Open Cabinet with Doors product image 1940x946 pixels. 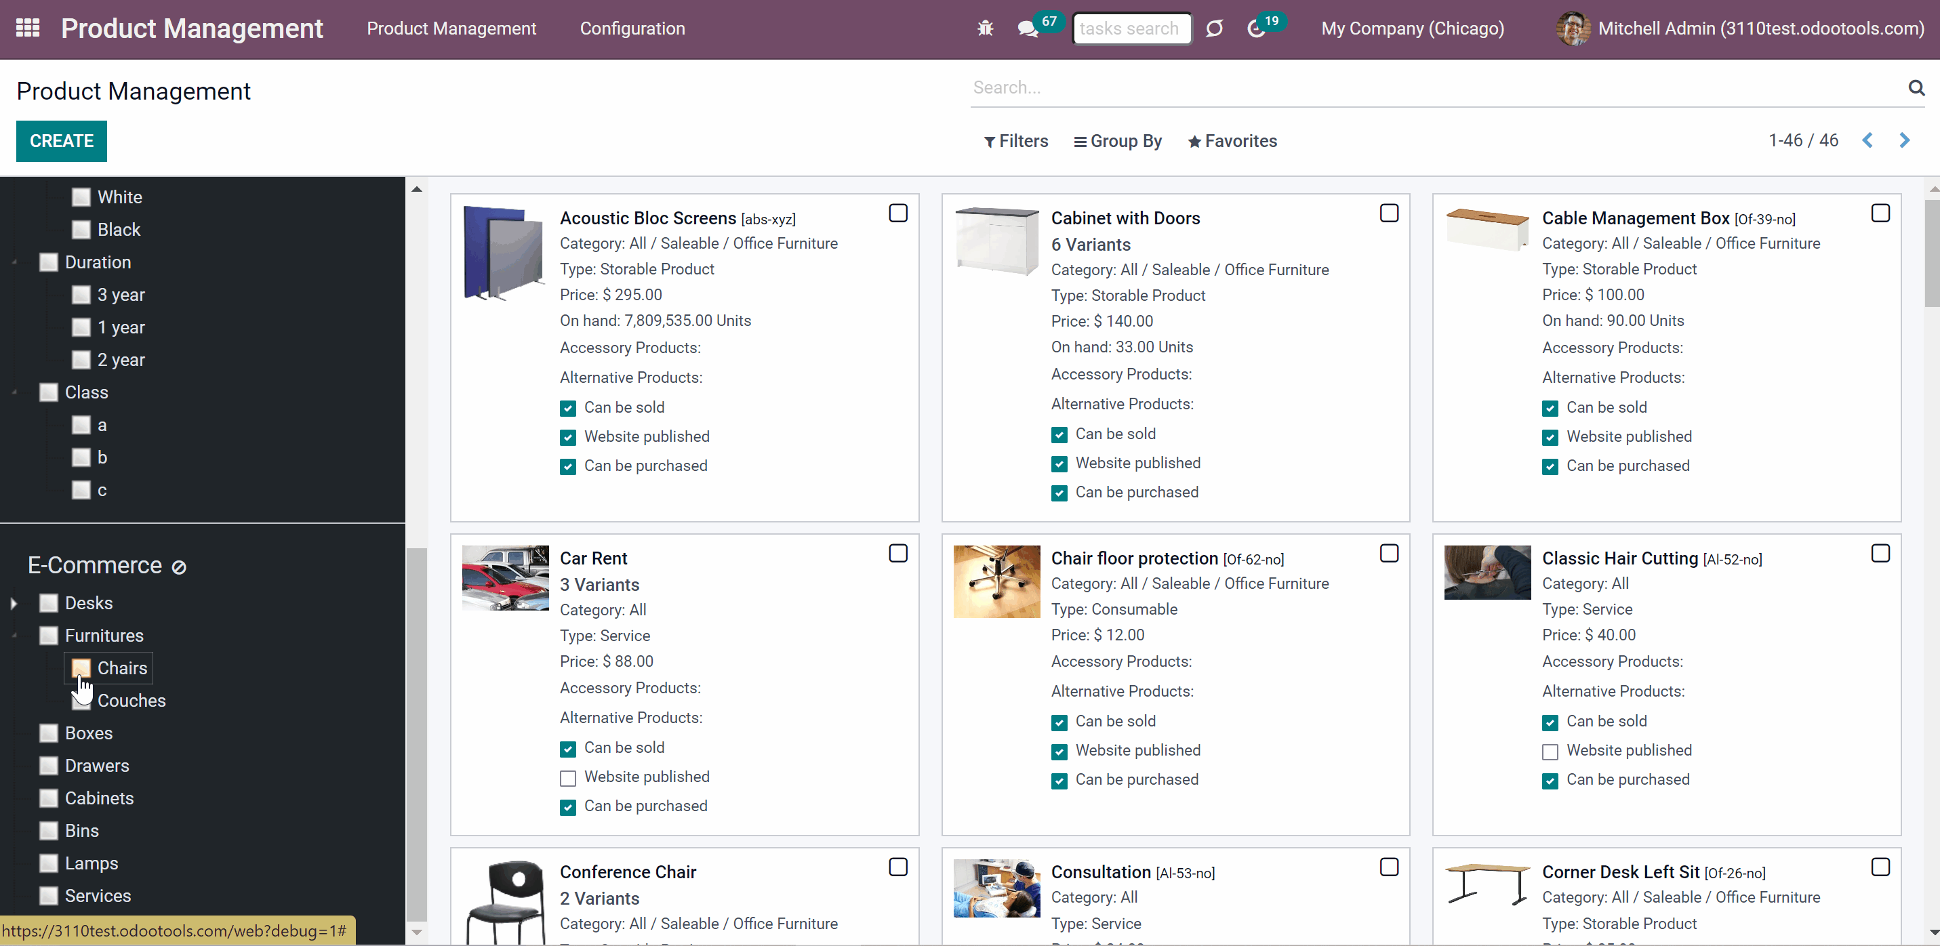point(996,242)
